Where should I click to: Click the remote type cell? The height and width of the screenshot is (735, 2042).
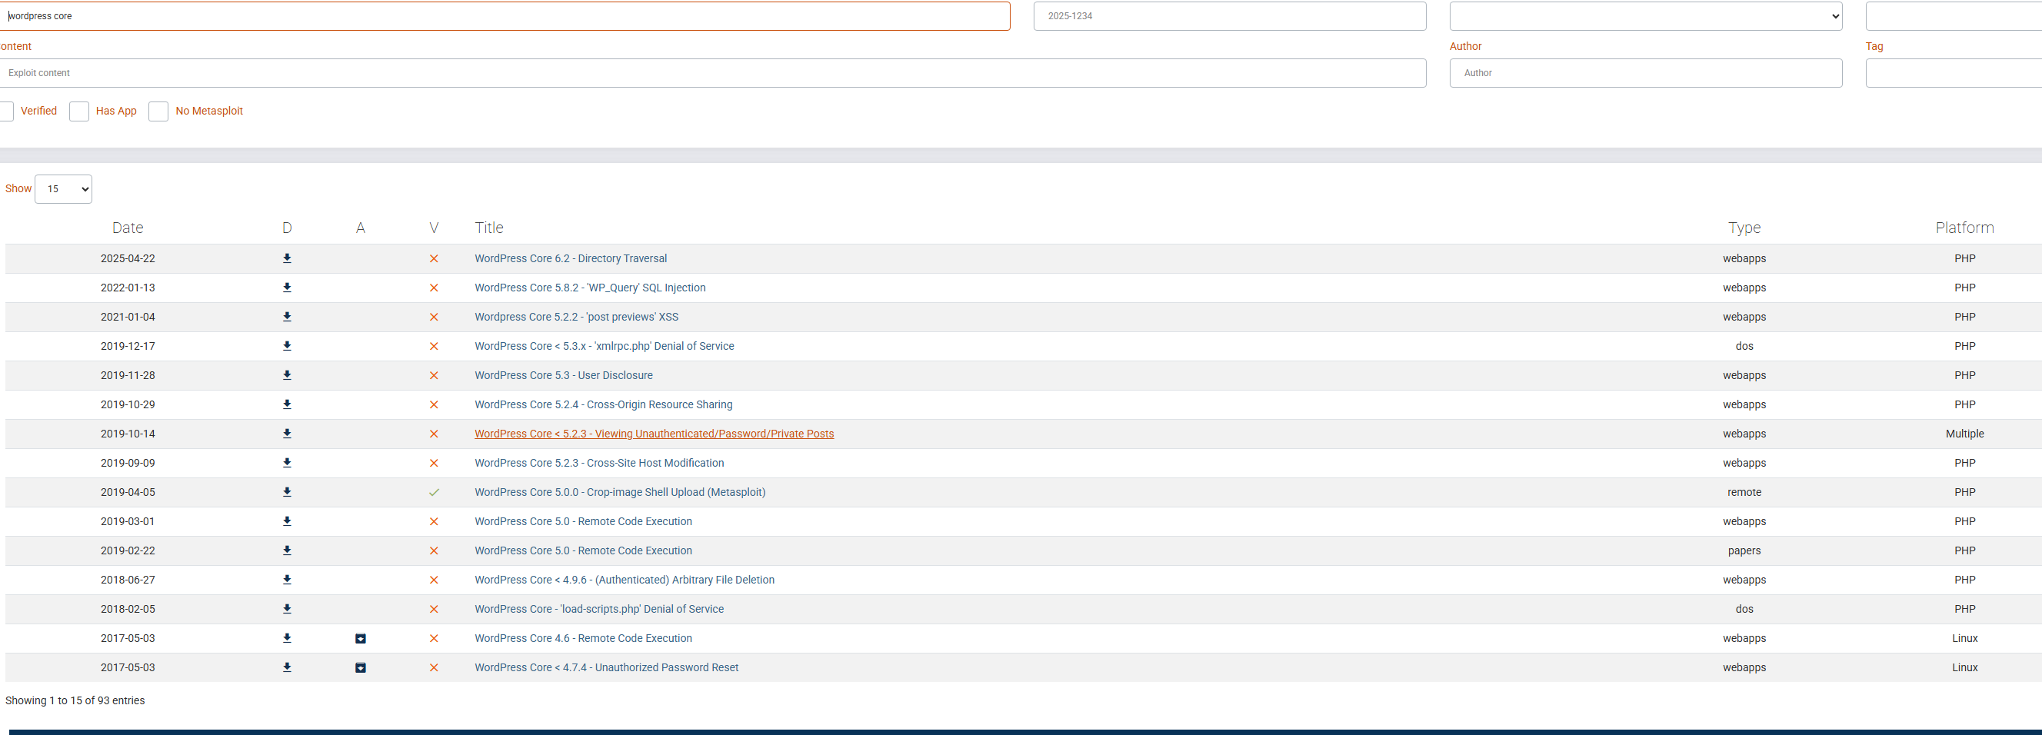pyautogui.click(x=1744, y=492)
